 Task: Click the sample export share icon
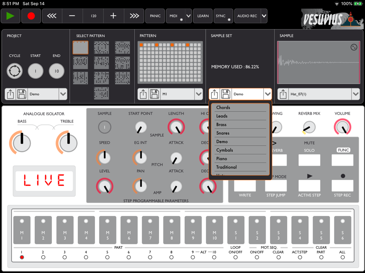click(283, 94)
